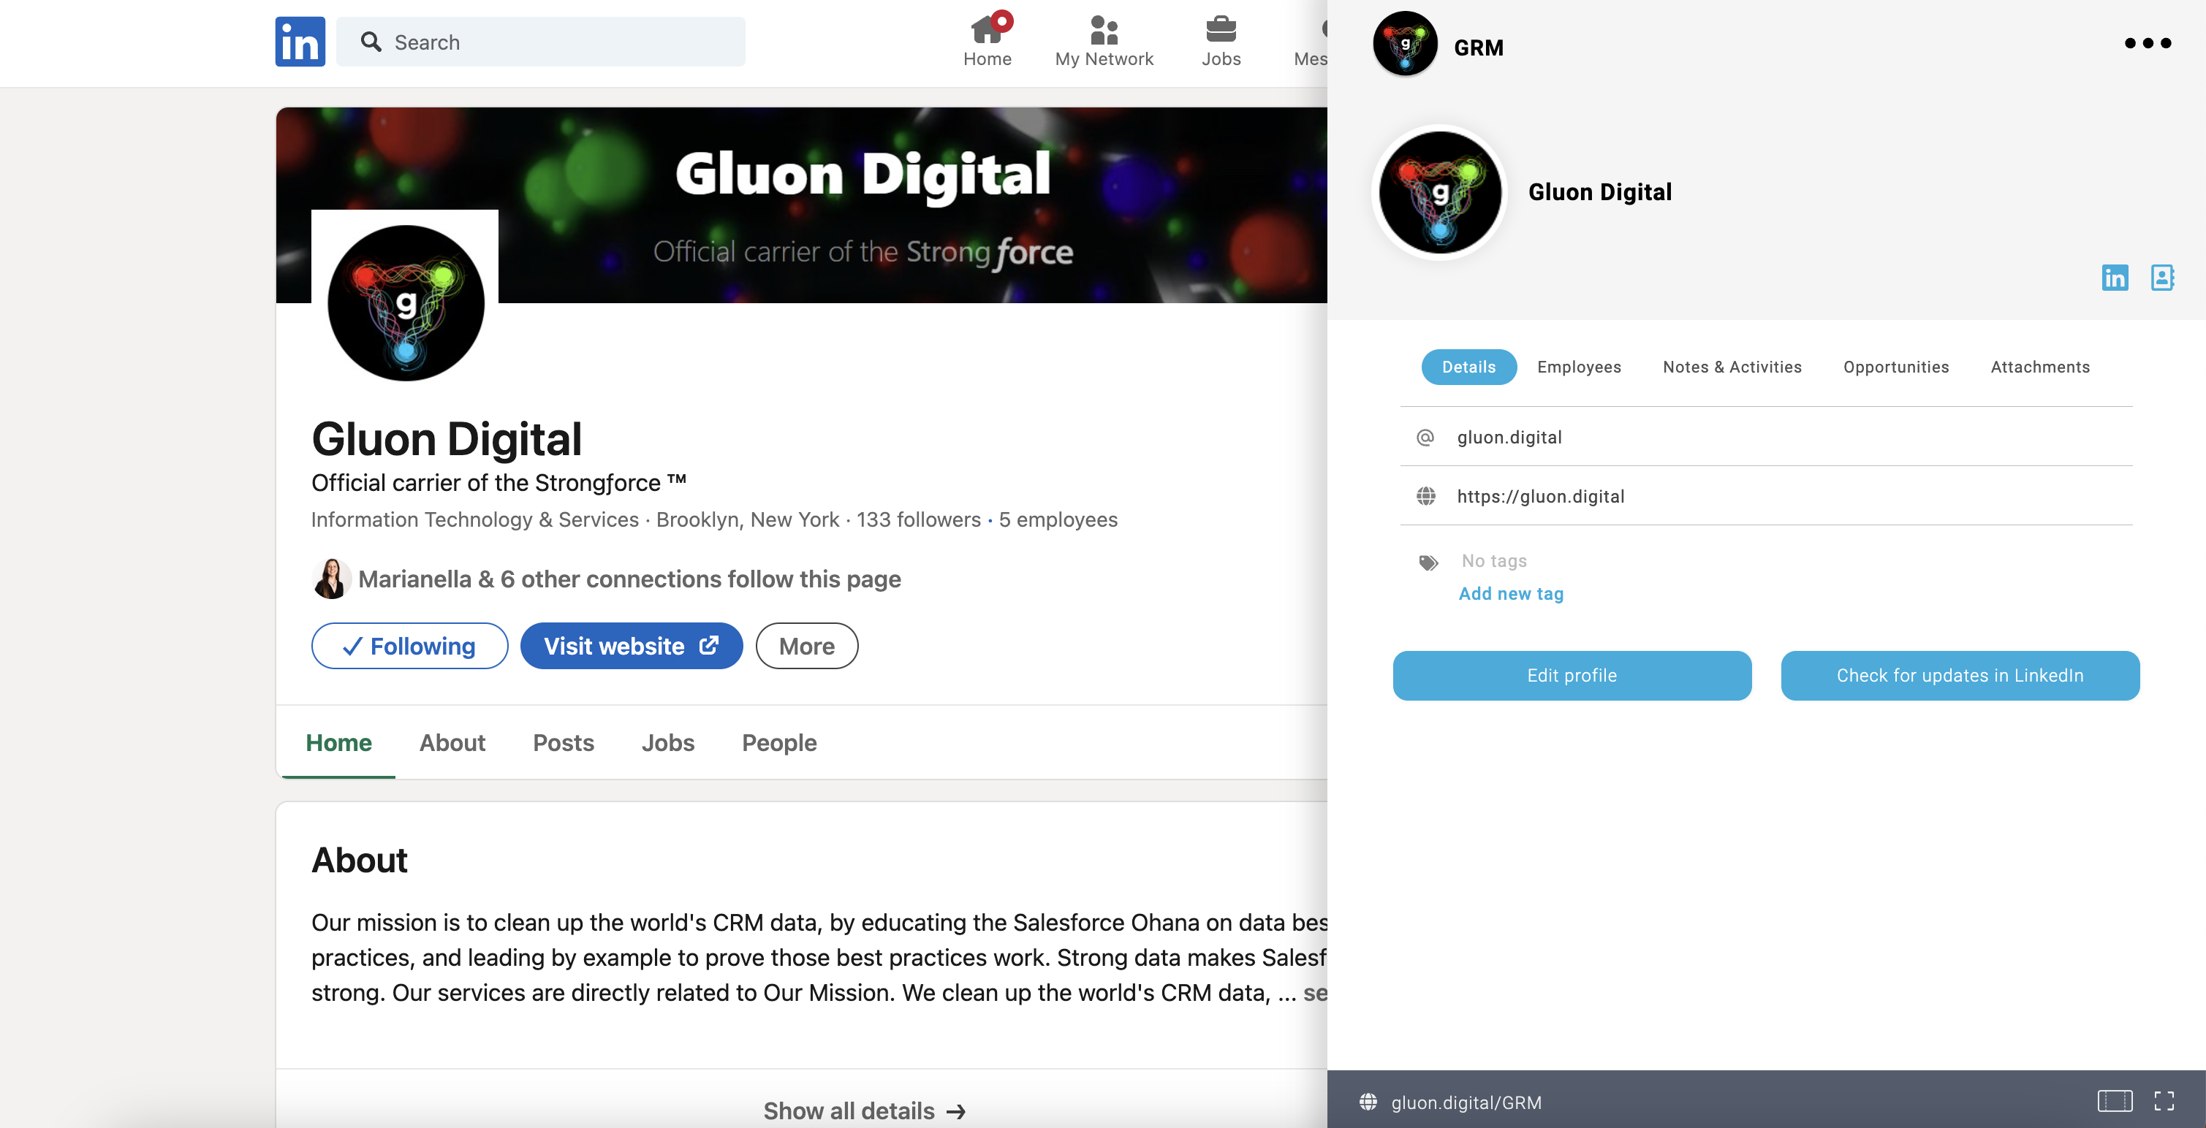
Task: Click the LinkedIn icon in GRM panel
Action: [x=2115, y=278]
